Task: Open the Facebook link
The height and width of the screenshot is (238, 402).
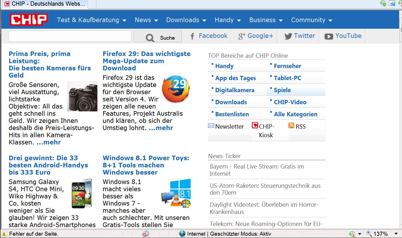Action: tap(213, 36)
